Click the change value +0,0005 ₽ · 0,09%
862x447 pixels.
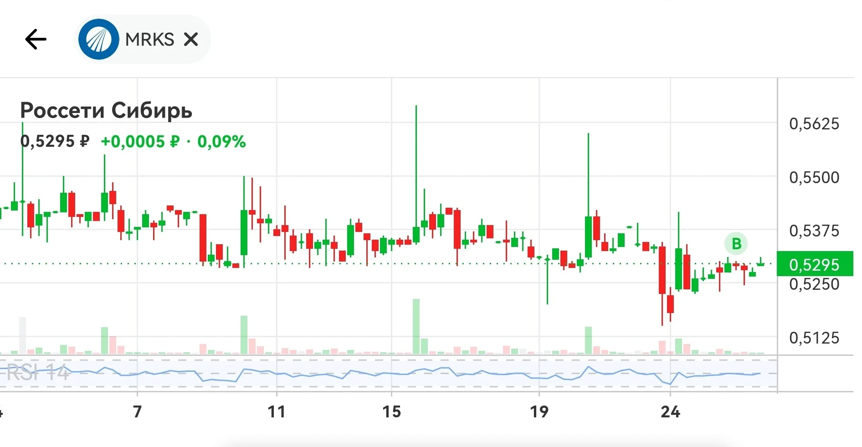(173, 141)
